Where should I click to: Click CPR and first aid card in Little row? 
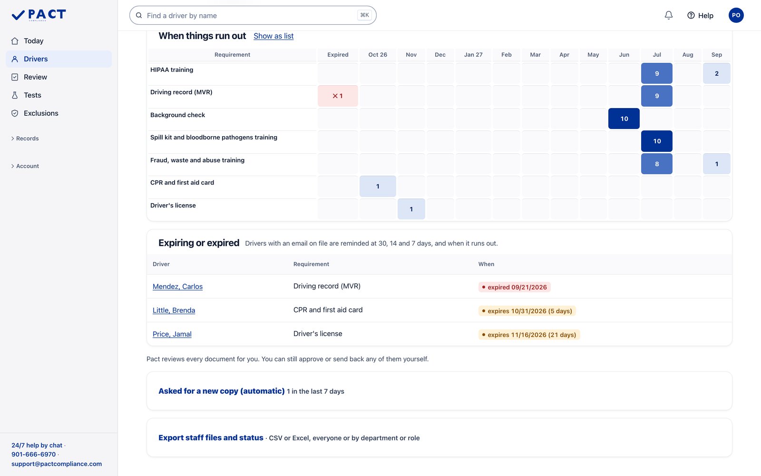click(x=328, y=310)
